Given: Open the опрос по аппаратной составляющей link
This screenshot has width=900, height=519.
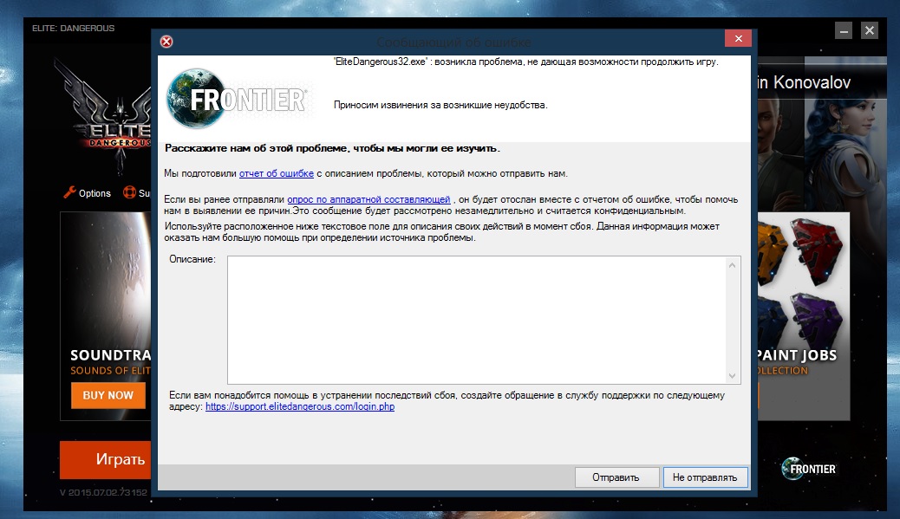Looking at the screenshot, I should [368, 199].
